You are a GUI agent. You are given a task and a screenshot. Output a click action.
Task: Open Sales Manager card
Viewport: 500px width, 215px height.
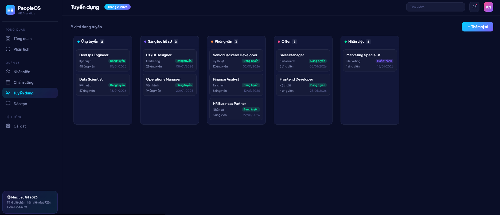(x=303, y=60)
